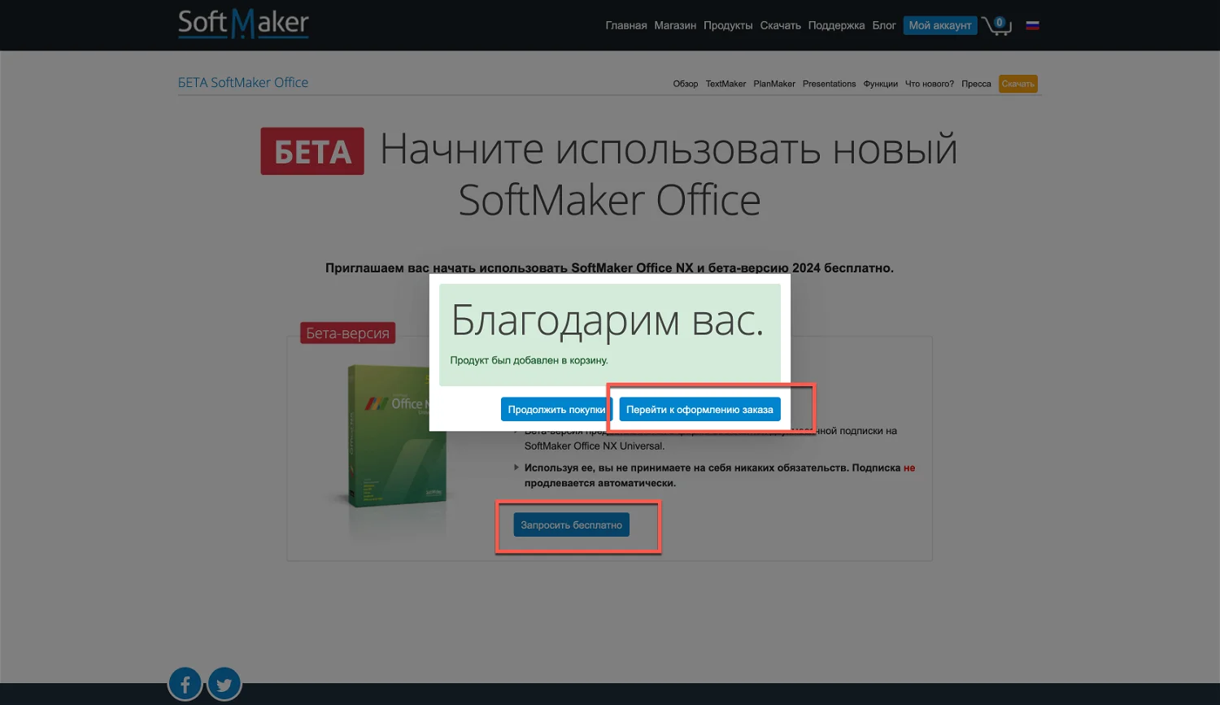
Task: Open the Twitter social icon
Action: pos(224,685)
